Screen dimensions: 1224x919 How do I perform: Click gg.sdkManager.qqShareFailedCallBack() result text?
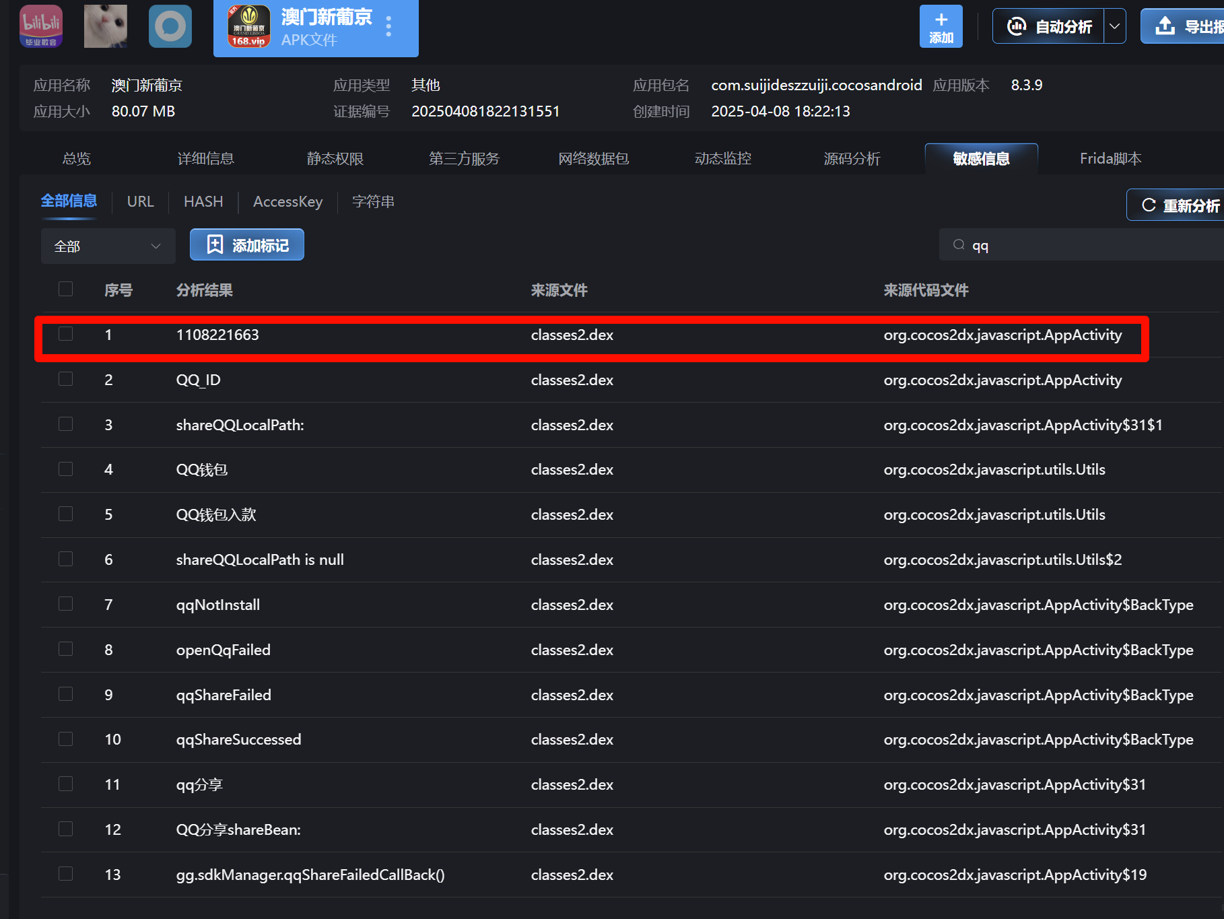pos(310,875)
